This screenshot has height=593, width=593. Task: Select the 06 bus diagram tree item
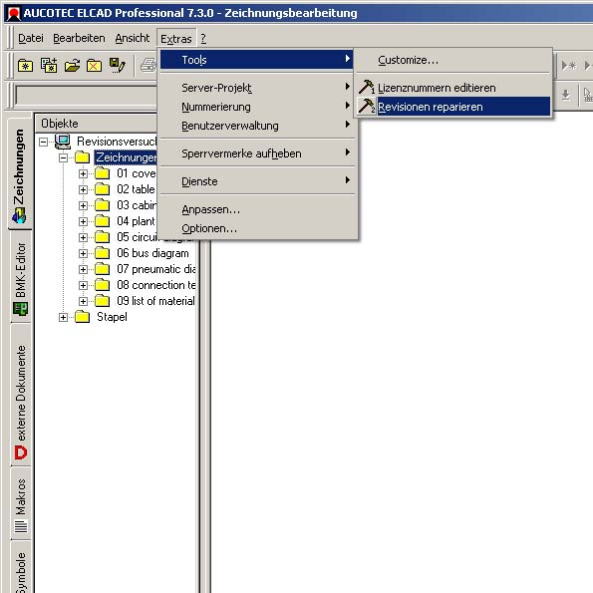[x=152, y=253]
